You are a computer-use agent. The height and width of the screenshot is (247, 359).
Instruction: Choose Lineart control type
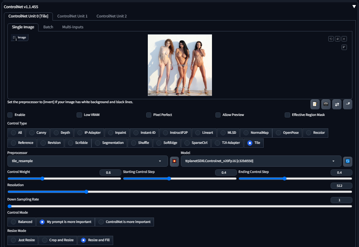pyautogui.click(x=204, y=133)
